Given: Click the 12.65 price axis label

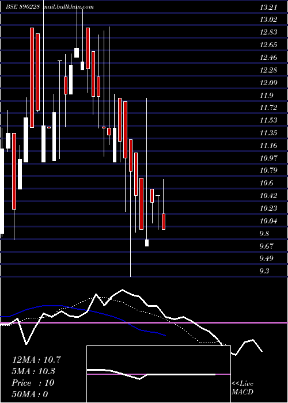Looking at the screenshot, I should [268, 45].
